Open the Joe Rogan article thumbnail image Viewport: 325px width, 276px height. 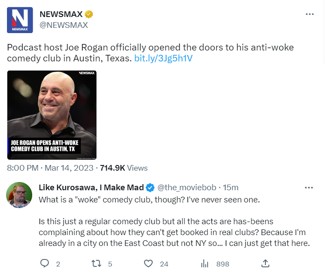click(x=52, y=115)
